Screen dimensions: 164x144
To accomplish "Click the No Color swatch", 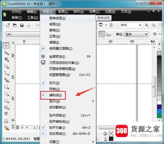I will (x=159, y=53).
